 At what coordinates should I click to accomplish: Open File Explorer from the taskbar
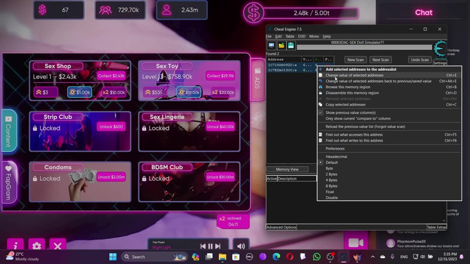pos(222,257)
